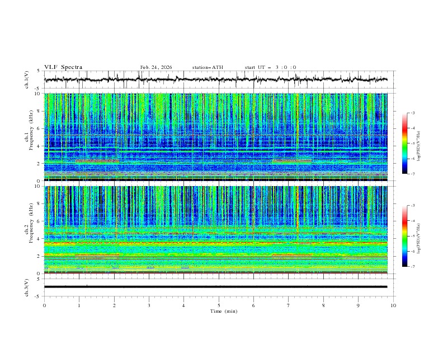This screenshot has width=443, height=343.
Task: Click the lower spectrogram color bar
Action: click(404, 236)
